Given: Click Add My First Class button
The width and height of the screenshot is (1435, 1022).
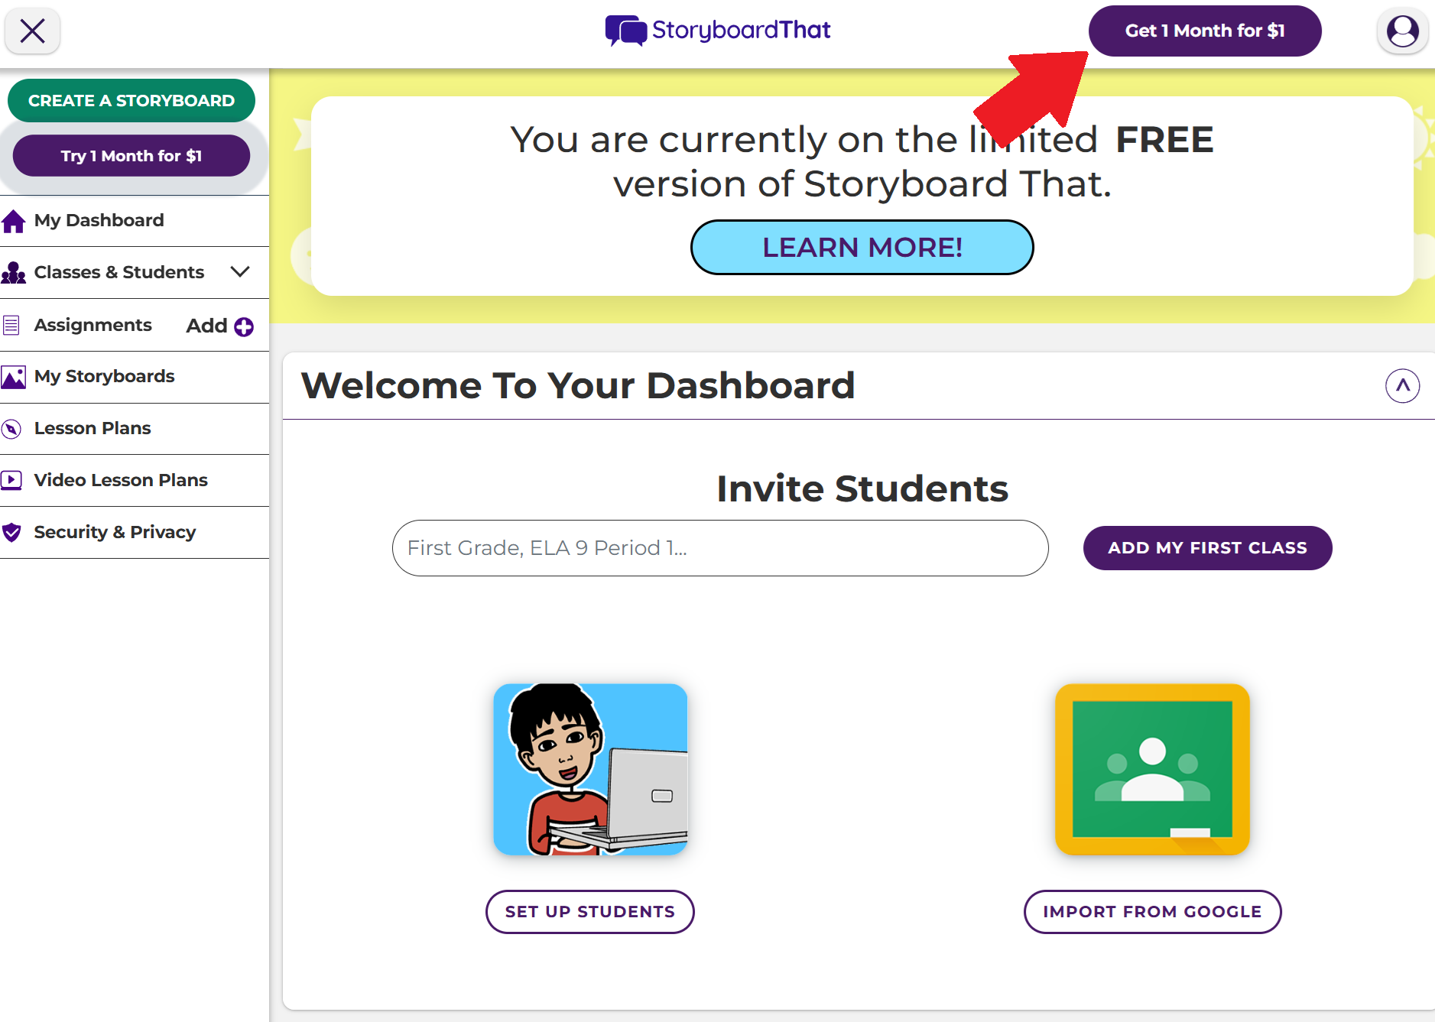Looking at the screenshot, I should click(1207, 548).
